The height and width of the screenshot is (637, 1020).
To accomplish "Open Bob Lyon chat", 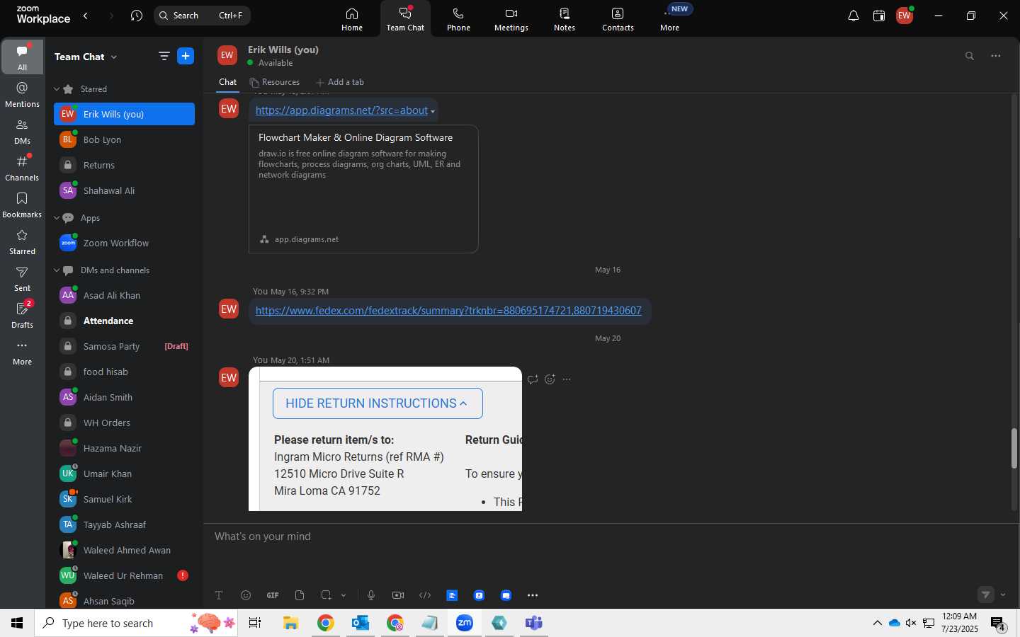I will [x=124, y=139].
